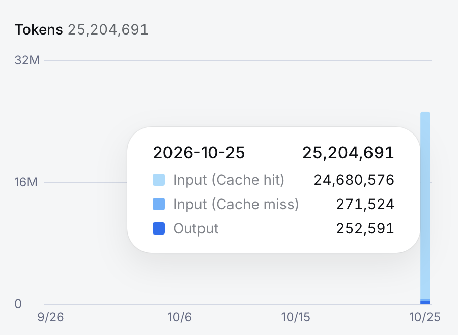Click the Input (Cache hit) legend label
Image resolution: width=458 pixels, height=335 pixels.
(x=228, y=180)
